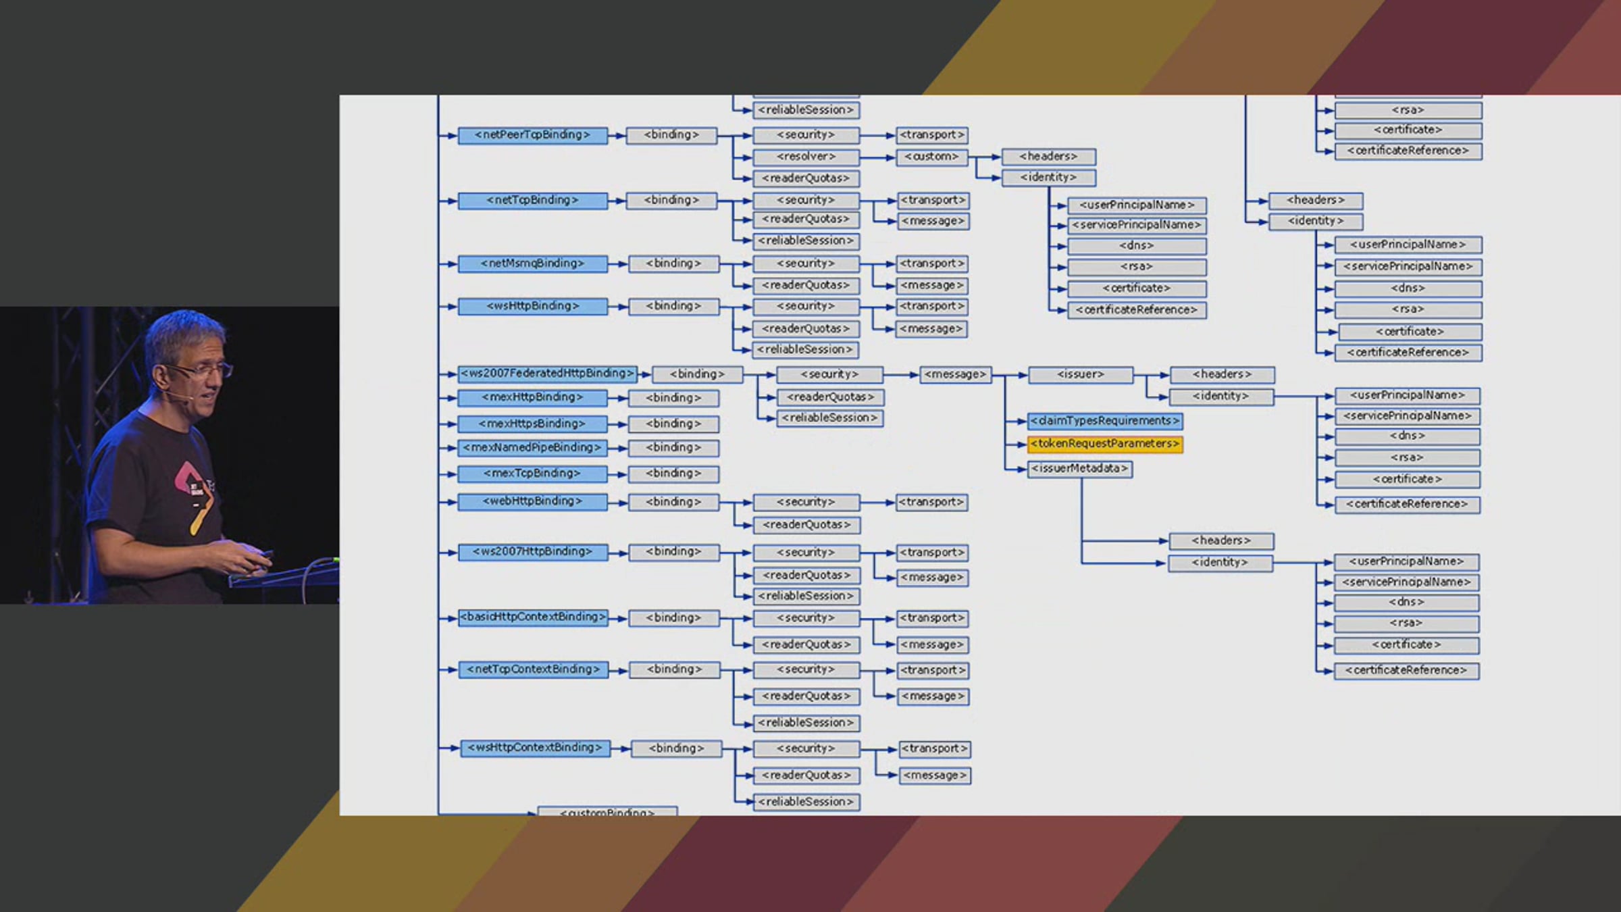The height and width of the screenshot is (912, 1621).
Task: Click the mexNamedPipeBinding node
Action: click(532, 448)
